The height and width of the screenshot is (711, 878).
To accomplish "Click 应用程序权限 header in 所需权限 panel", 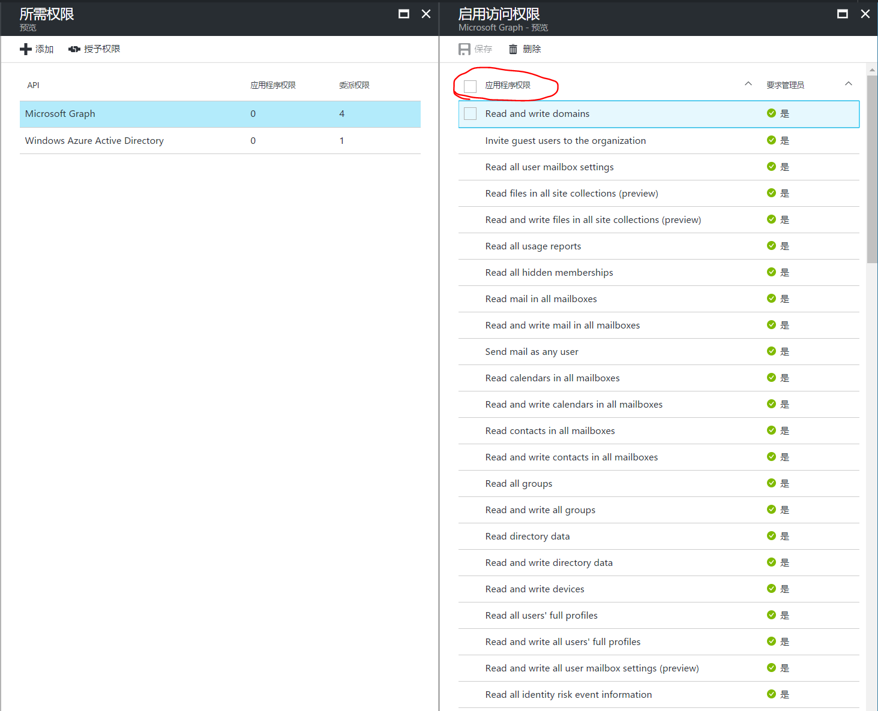I will (273, 85).
